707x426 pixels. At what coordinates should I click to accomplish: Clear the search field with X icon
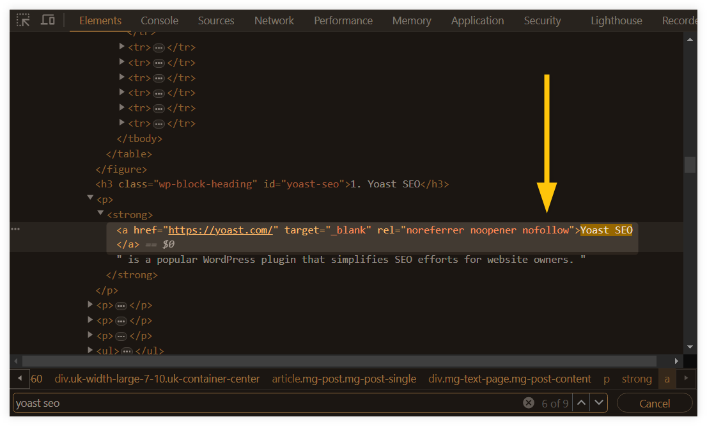pyautogui.click(x=529, y=402)
